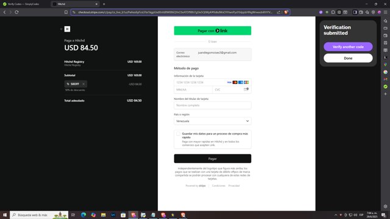Click the CVC card hint icon

[246, 89]
